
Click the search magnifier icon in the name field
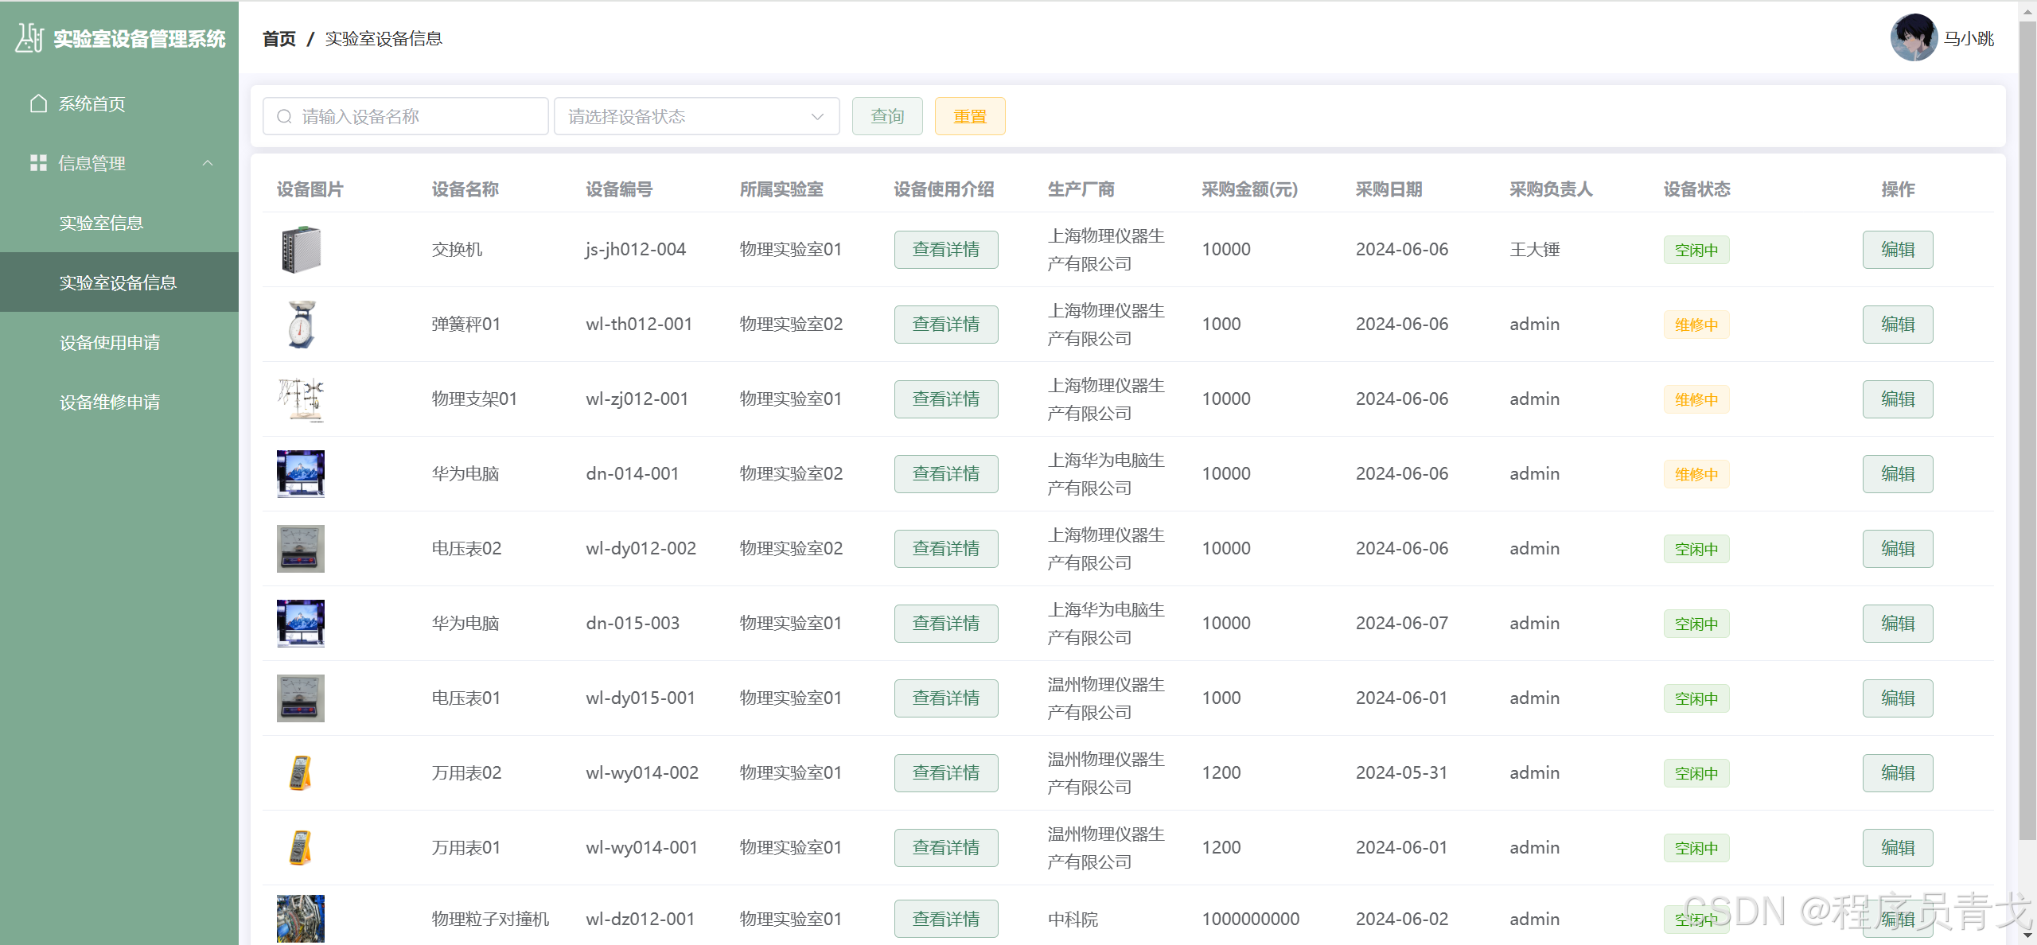coord(284,117)
